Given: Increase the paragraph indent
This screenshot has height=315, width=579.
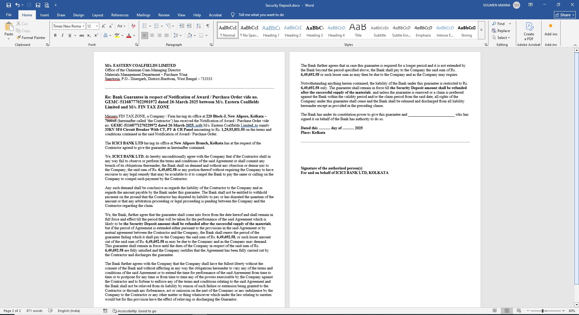Looking at the screenshot, I should [x=189, y=26].
